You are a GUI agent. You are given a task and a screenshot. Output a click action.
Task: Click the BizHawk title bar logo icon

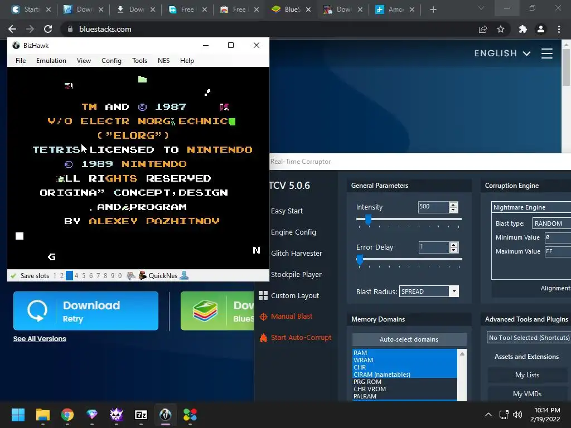click(x=16, y=45)
